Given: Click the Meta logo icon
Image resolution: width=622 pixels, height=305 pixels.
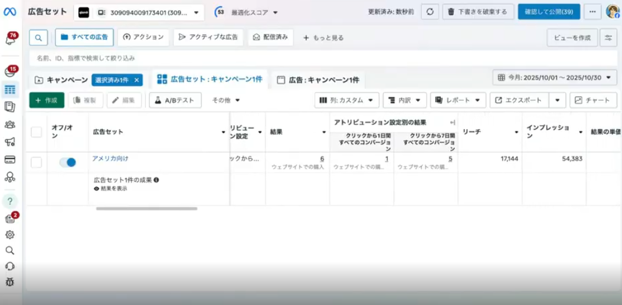Looking at the screenshot, I should [10, 12].
